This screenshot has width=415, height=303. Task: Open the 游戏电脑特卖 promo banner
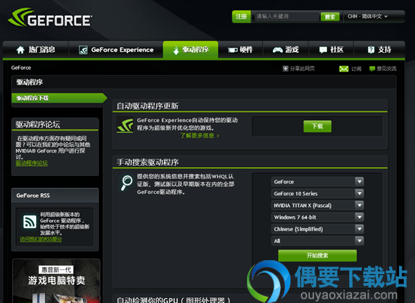(x=57, y=281)
